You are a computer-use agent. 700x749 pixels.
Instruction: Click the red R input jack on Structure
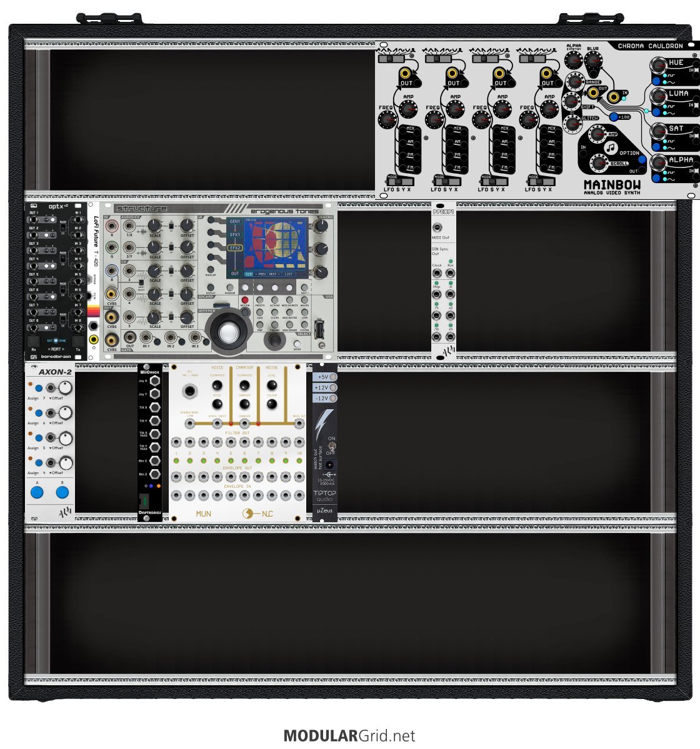[x=112, y=226]
